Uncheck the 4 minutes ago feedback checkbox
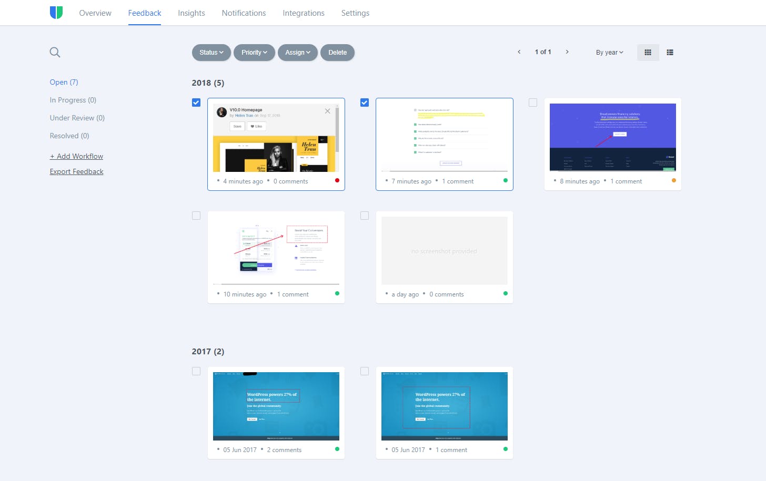This screenshot has width=766, height=481. pyautogui.click(x=196, y=103)
